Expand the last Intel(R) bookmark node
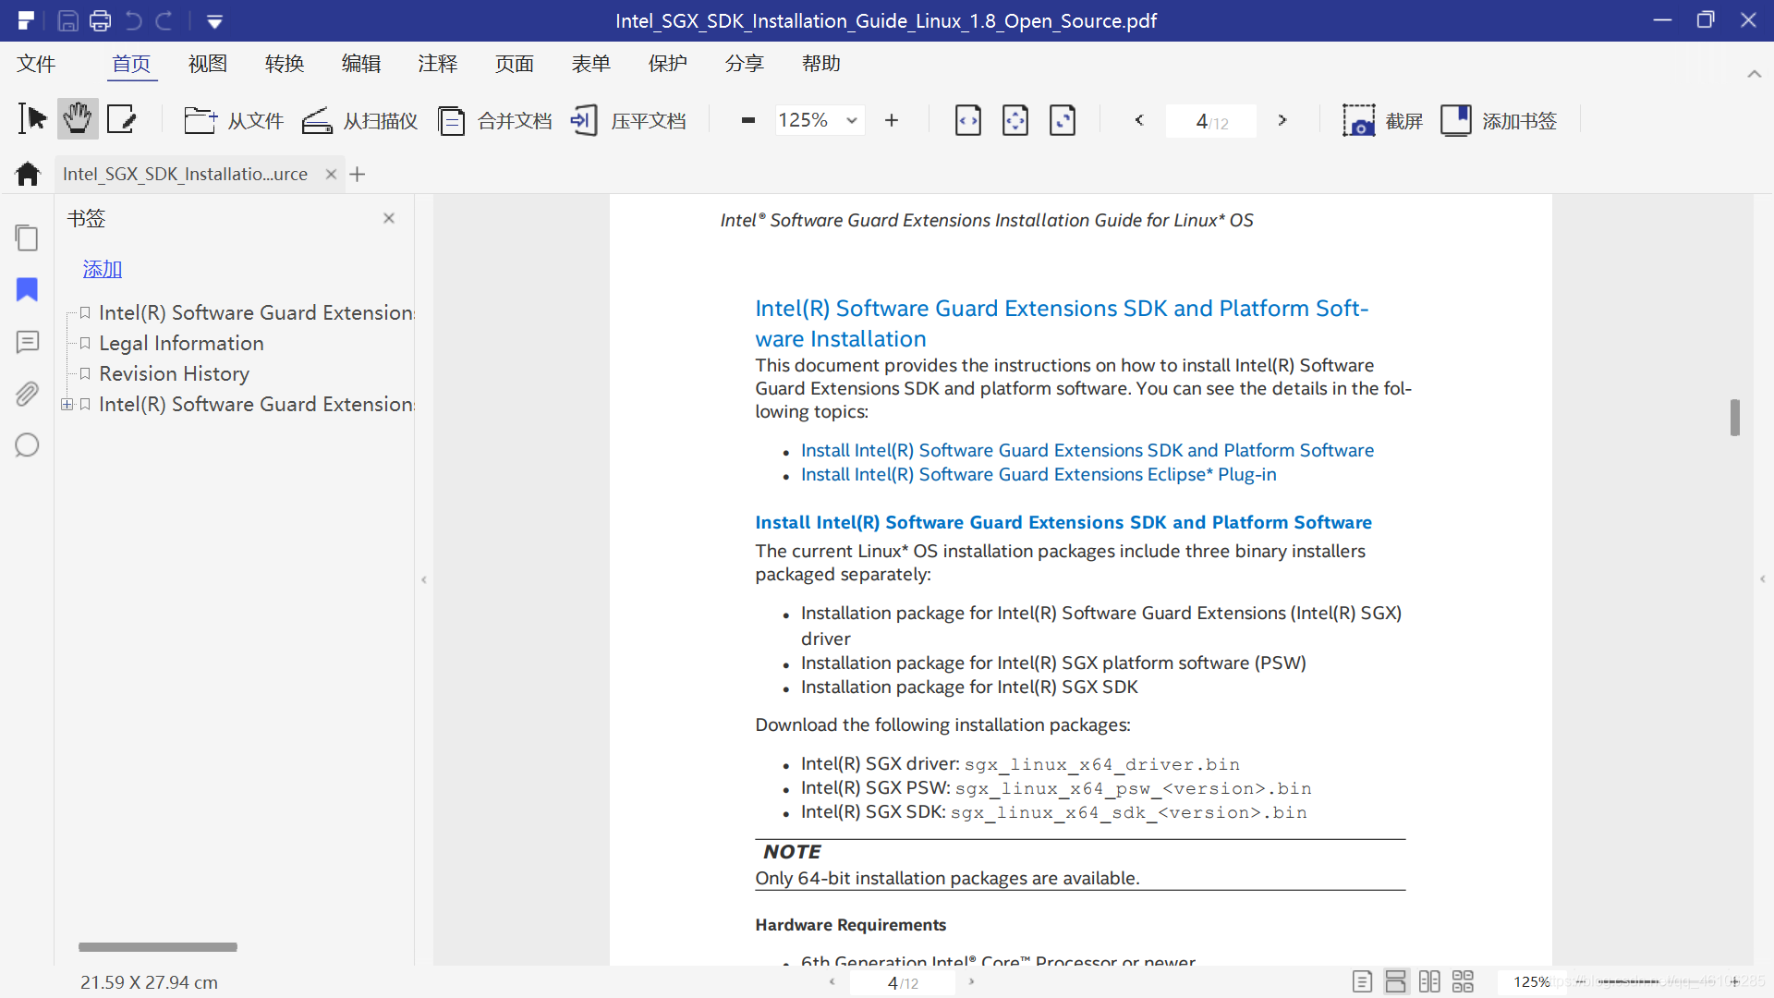This screenshot has height=998, width=1774. tap(67, 405)
